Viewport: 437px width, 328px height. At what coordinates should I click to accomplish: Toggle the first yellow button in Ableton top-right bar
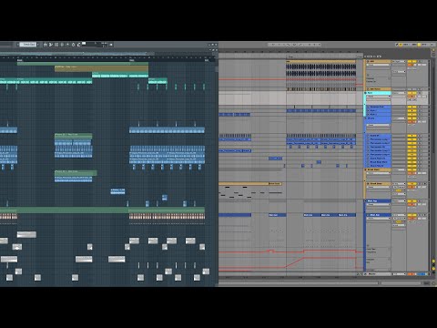click(x=401, y=45)
